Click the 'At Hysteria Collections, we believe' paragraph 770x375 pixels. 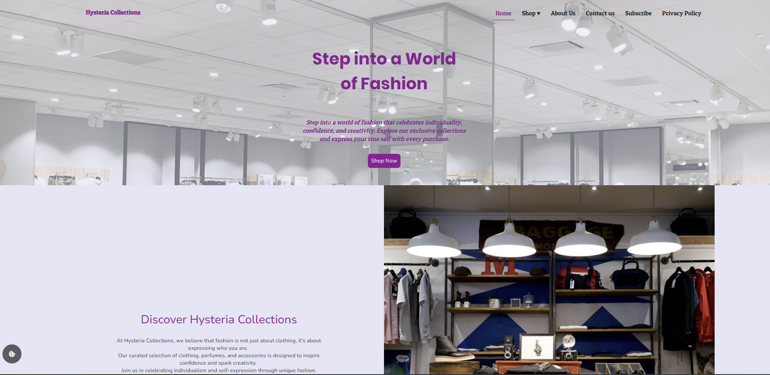click(219, 344)
